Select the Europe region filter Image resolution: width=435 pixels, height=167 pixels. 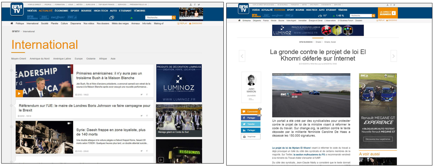(79, 58)
